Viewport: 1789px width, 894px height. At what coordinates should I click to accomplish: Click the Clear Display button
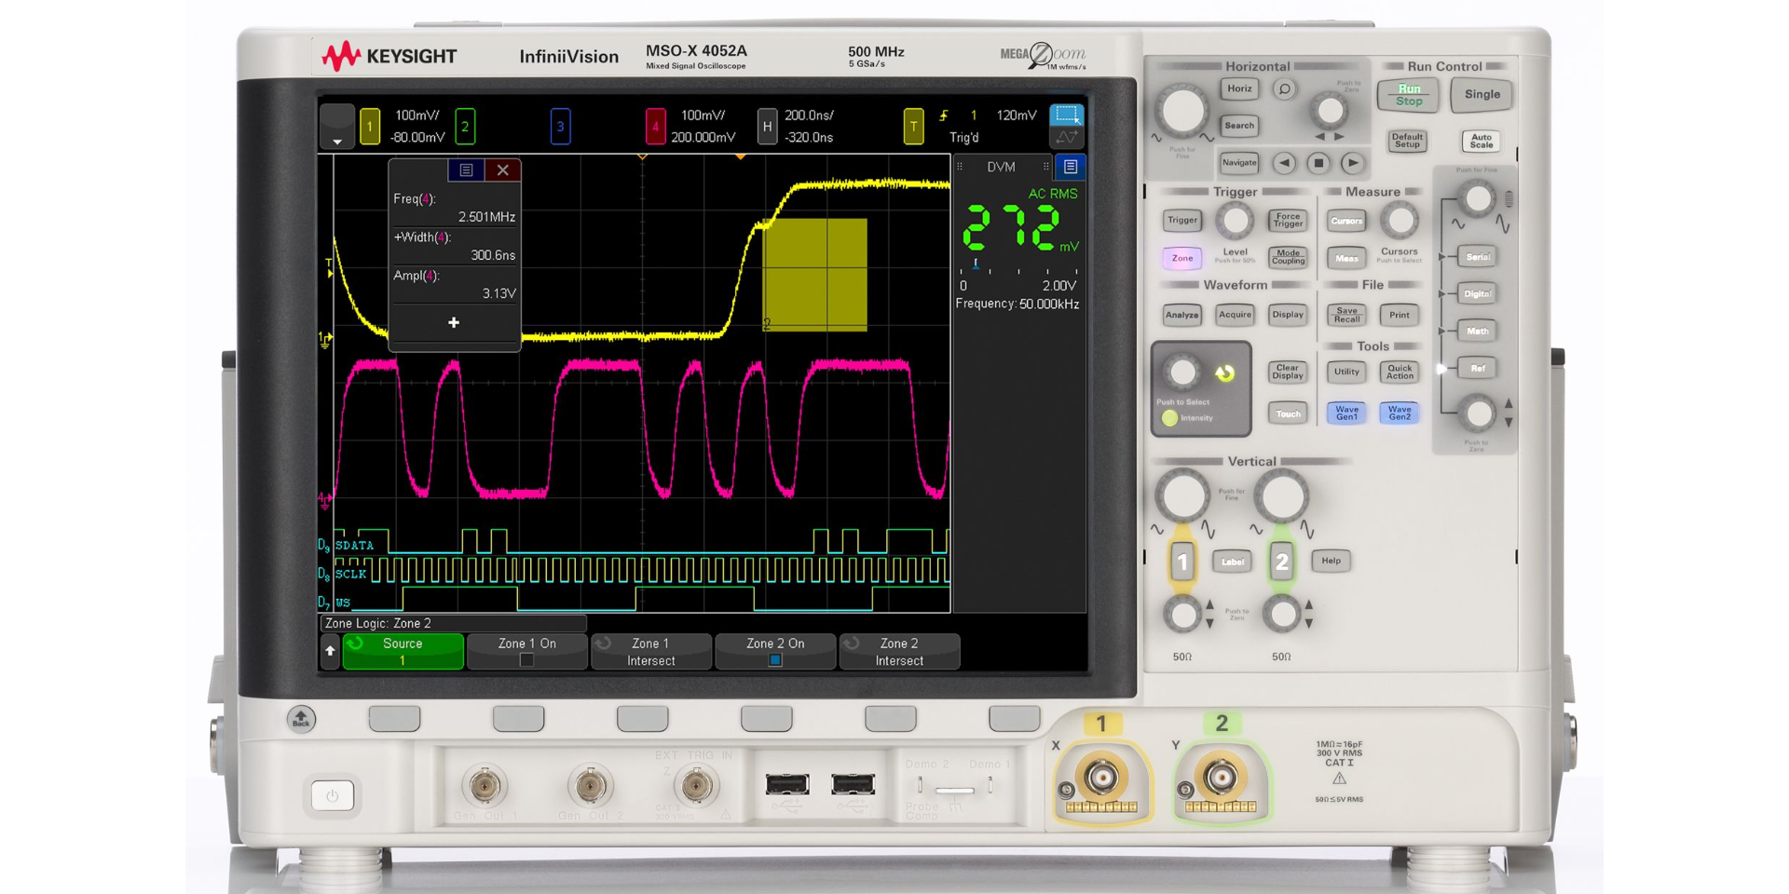point(1288,372)
